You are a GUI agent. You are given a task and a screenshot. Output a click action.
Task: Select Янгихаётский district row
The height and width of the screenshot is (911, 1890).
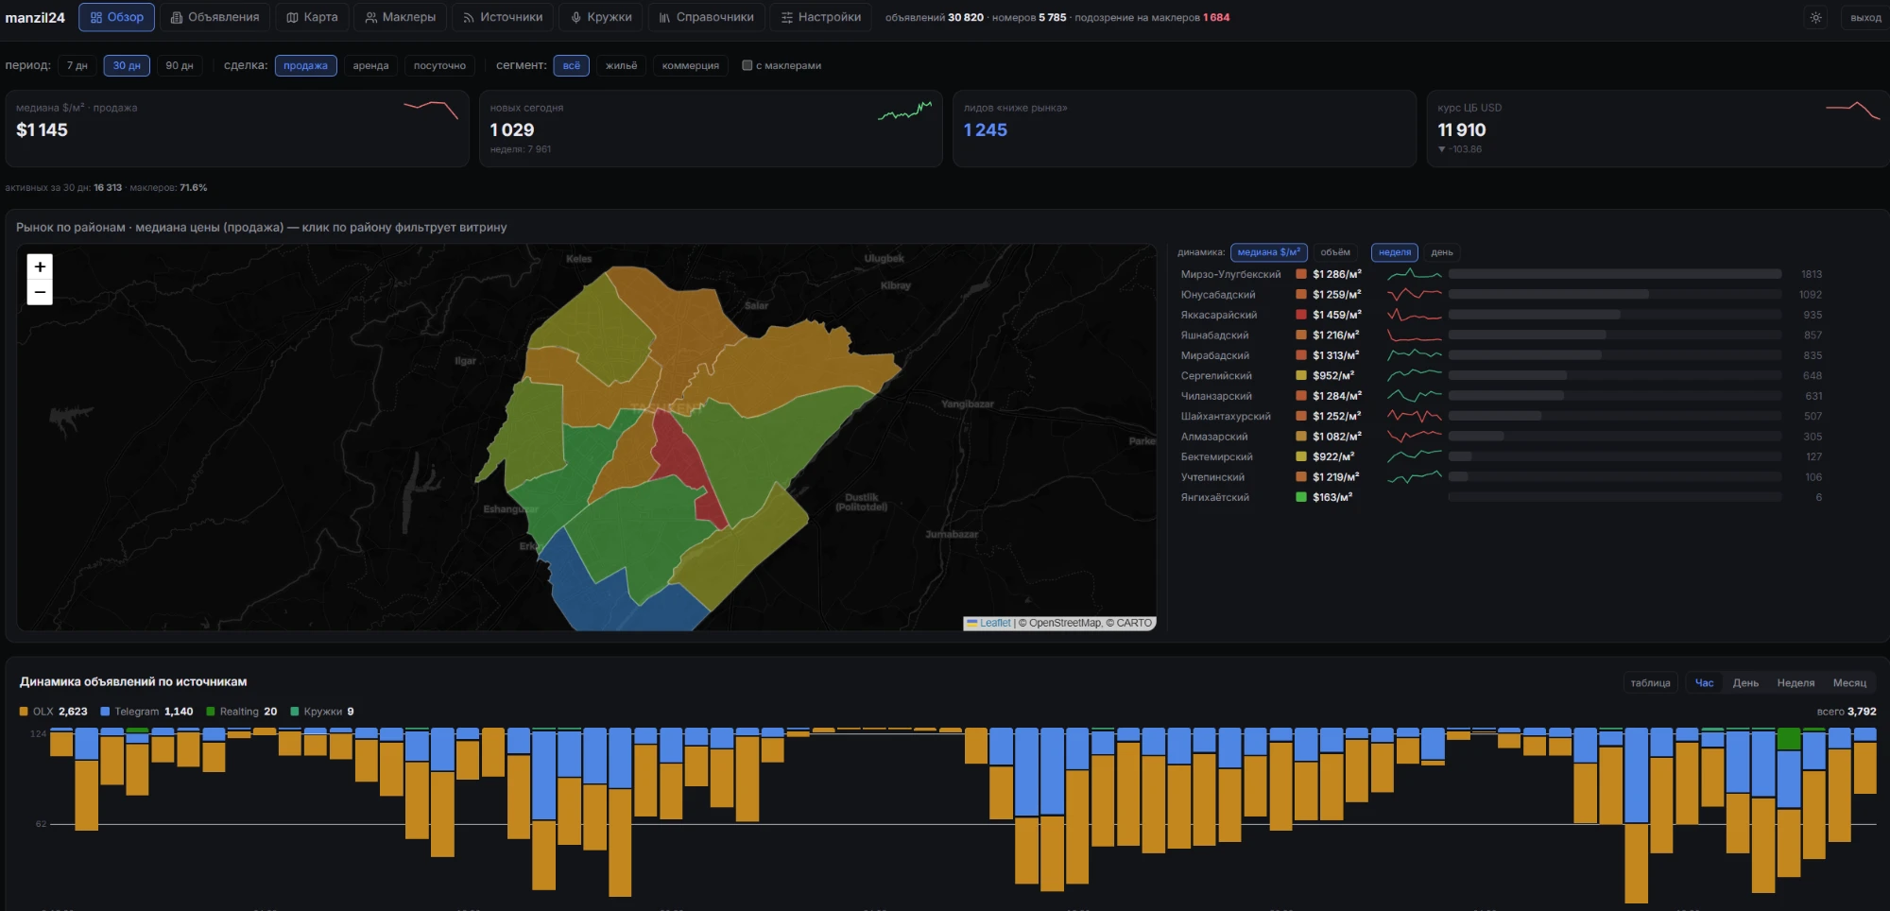click(x=1501, y=497)
